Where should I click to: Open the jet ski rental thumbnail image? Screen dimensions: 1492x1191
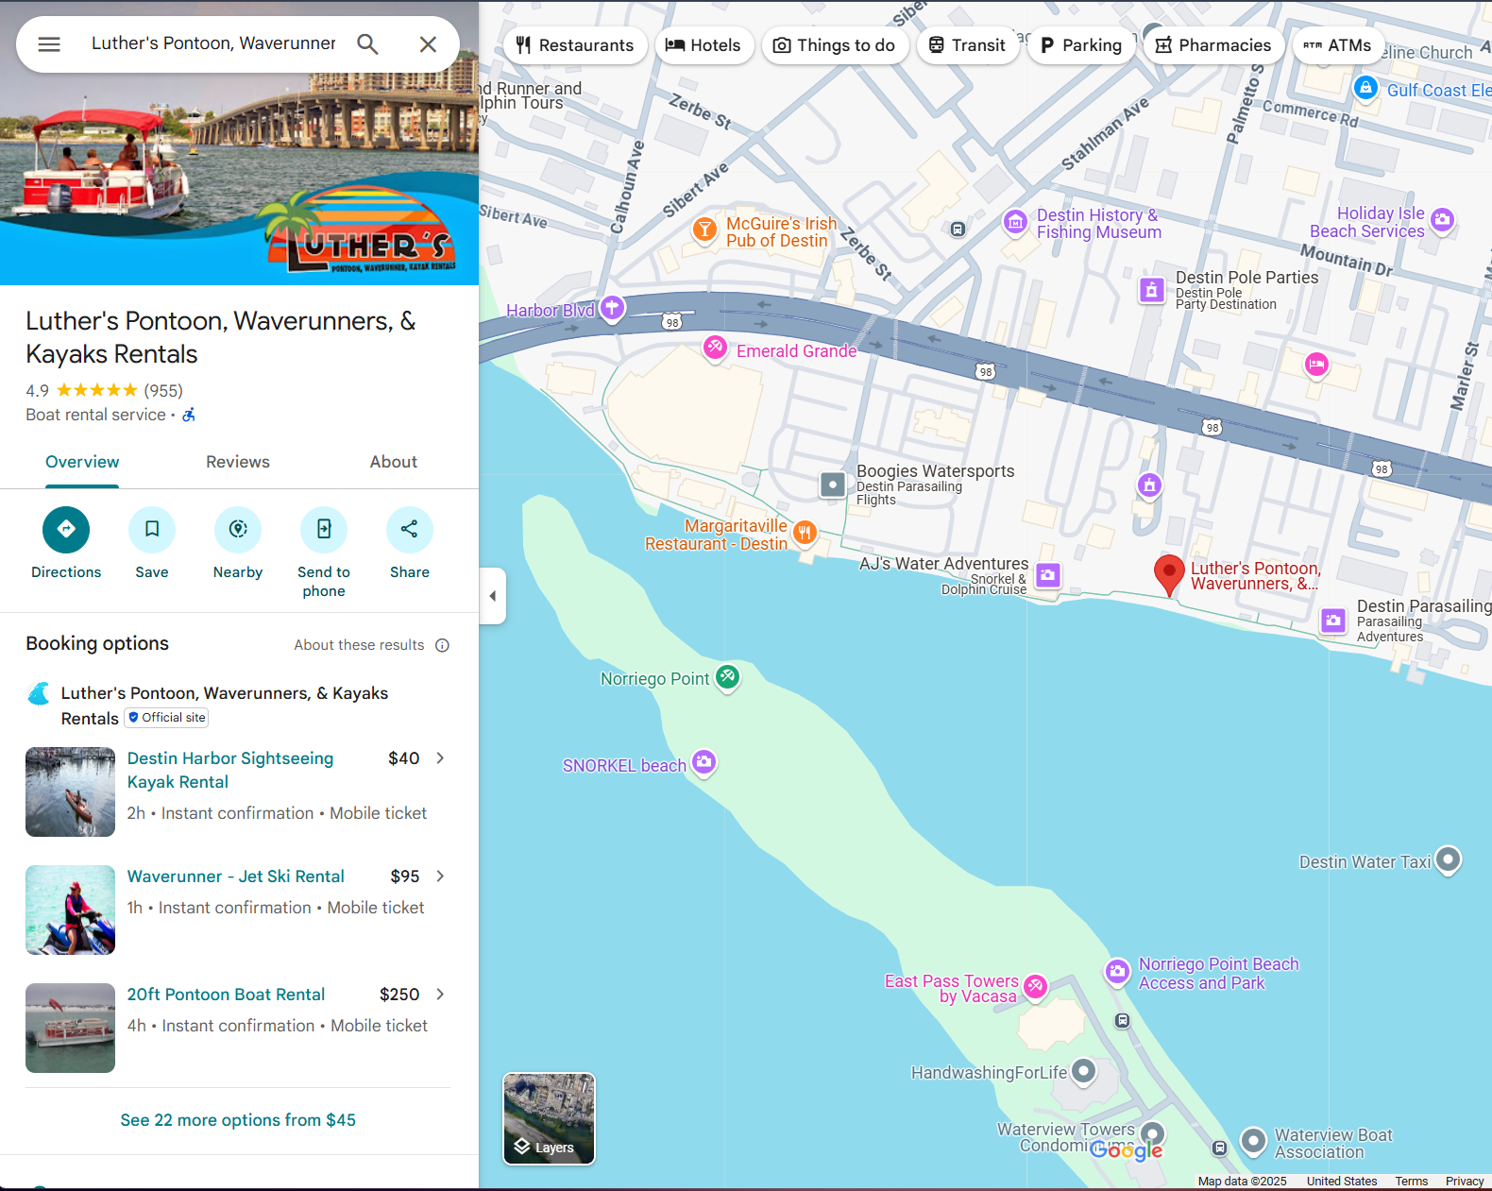(70, 910)
